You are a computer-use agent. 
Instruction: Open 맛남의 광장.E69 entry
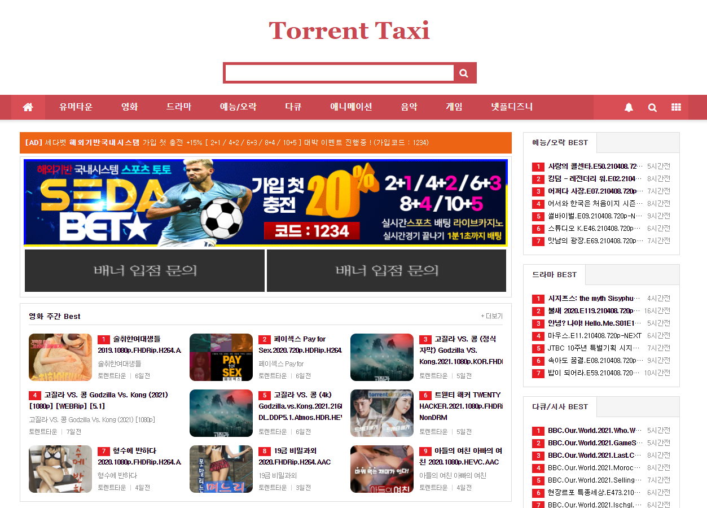(x=595, y=241)
